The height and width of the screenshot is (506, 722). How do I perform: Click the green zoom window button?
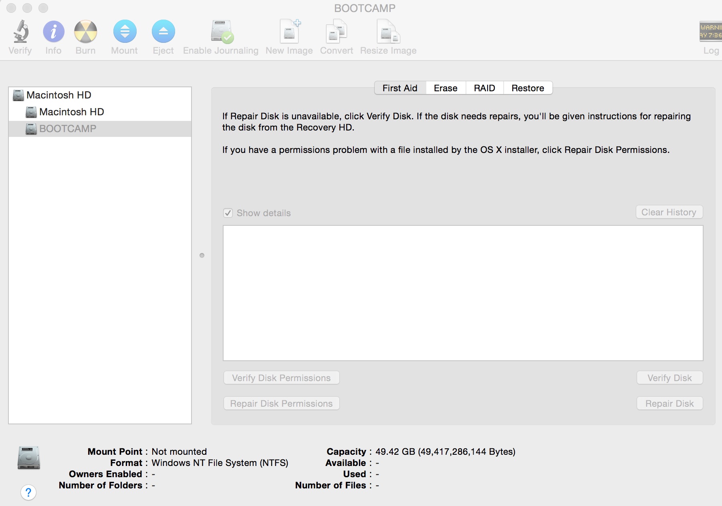(43, 8)
